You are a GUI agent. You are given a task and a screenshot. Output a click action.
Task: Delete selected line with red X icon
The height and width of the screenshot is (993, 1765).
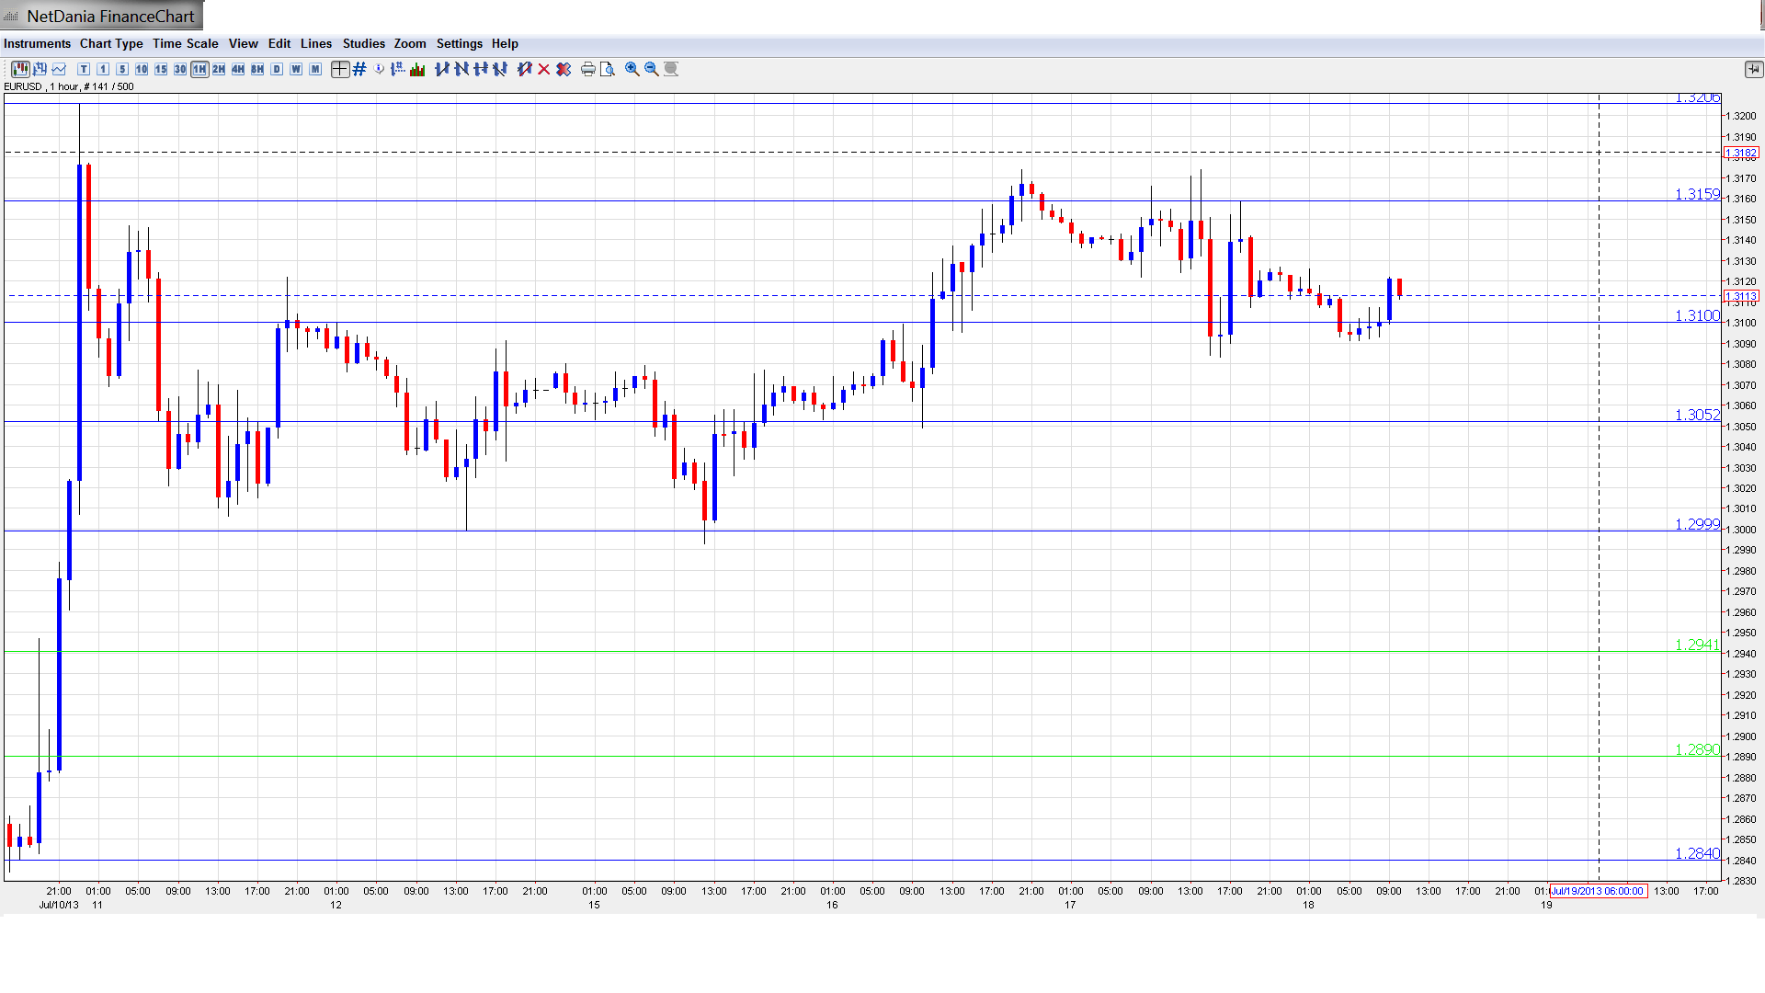[544, 69]
